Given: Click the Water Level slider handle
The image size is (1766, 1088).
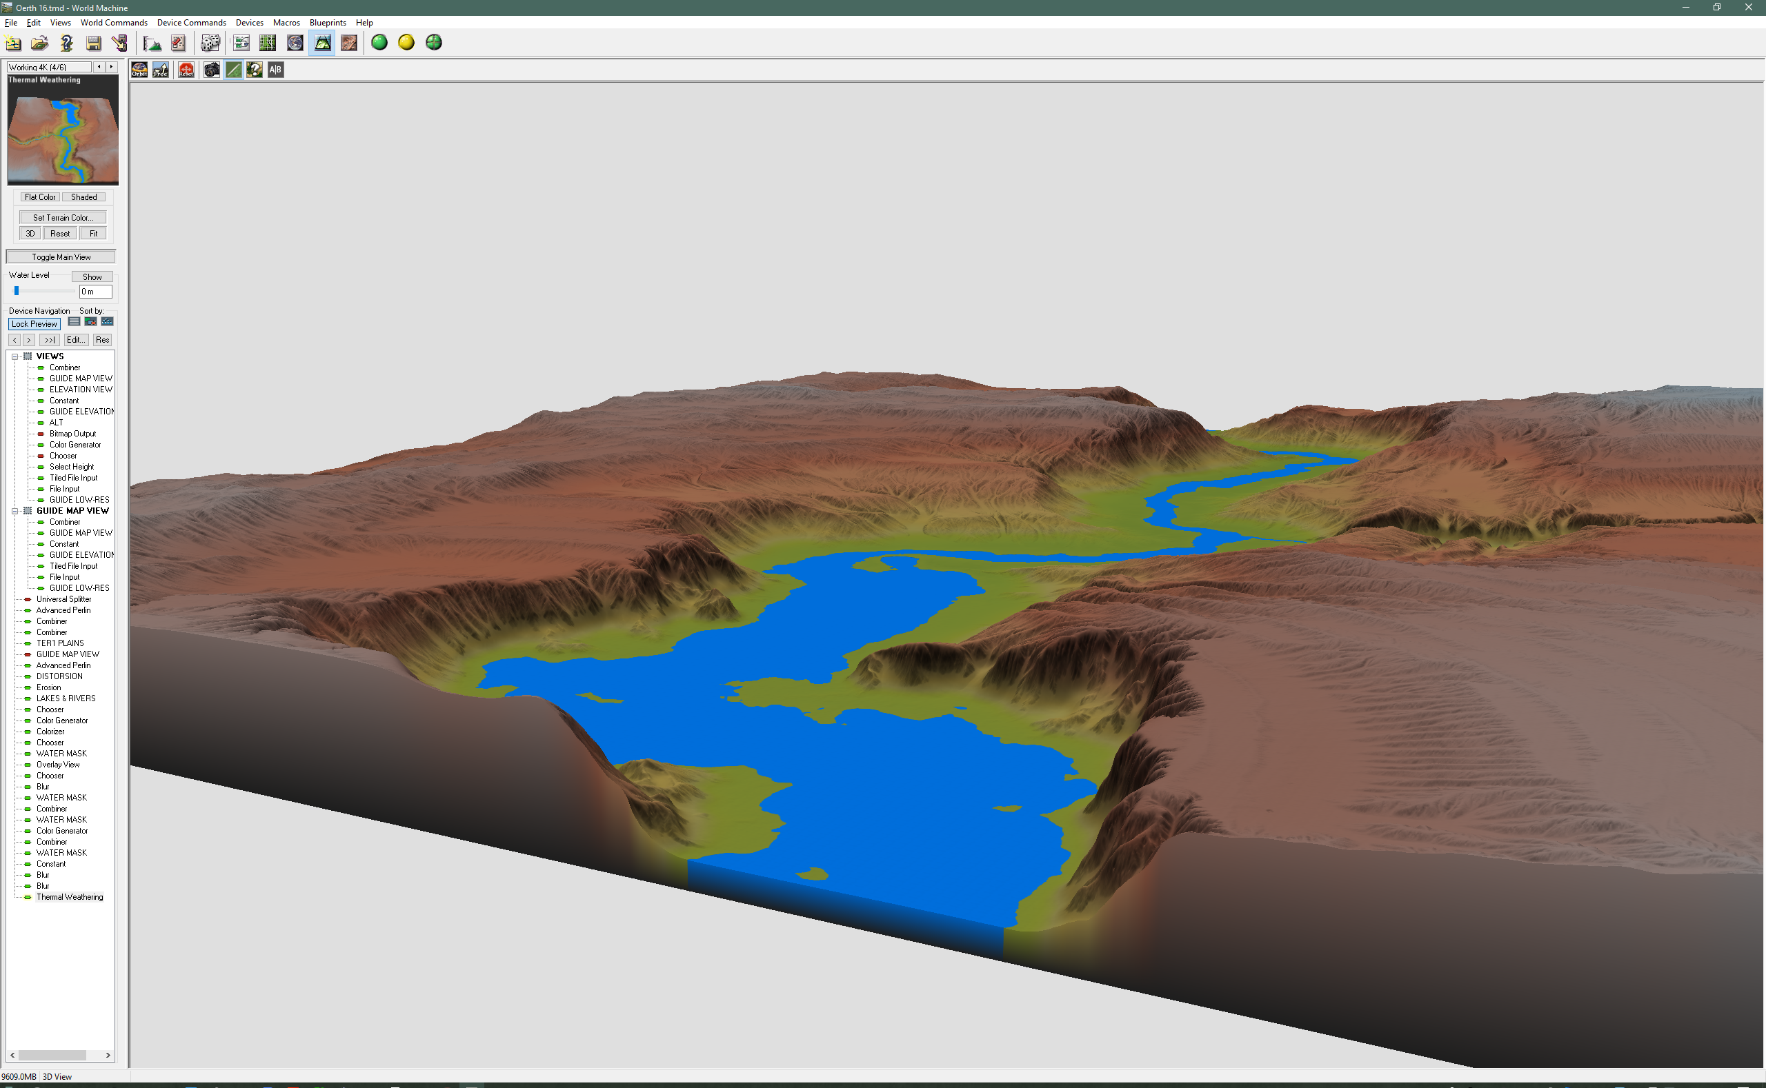Looking at the screenshot, I should tap(17, 291).
